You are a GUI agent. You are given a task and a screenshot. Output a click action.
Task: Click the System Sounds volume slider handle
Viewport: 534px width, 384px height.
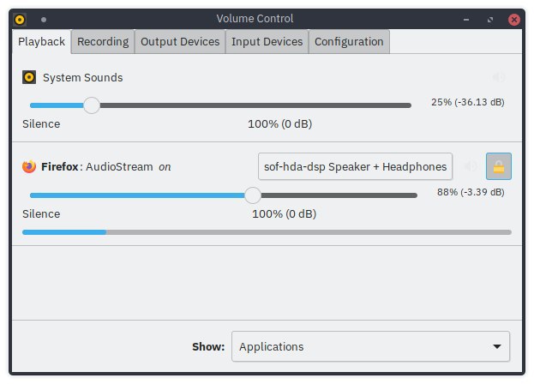92,105
